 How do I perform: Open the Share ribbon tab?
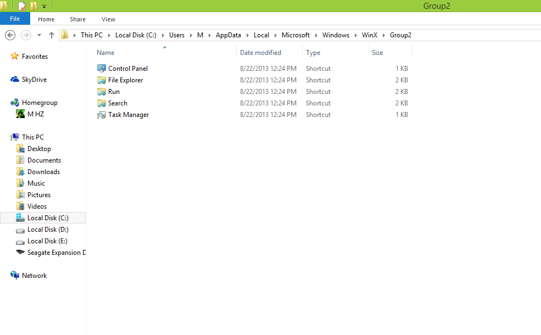click(77, 19)
